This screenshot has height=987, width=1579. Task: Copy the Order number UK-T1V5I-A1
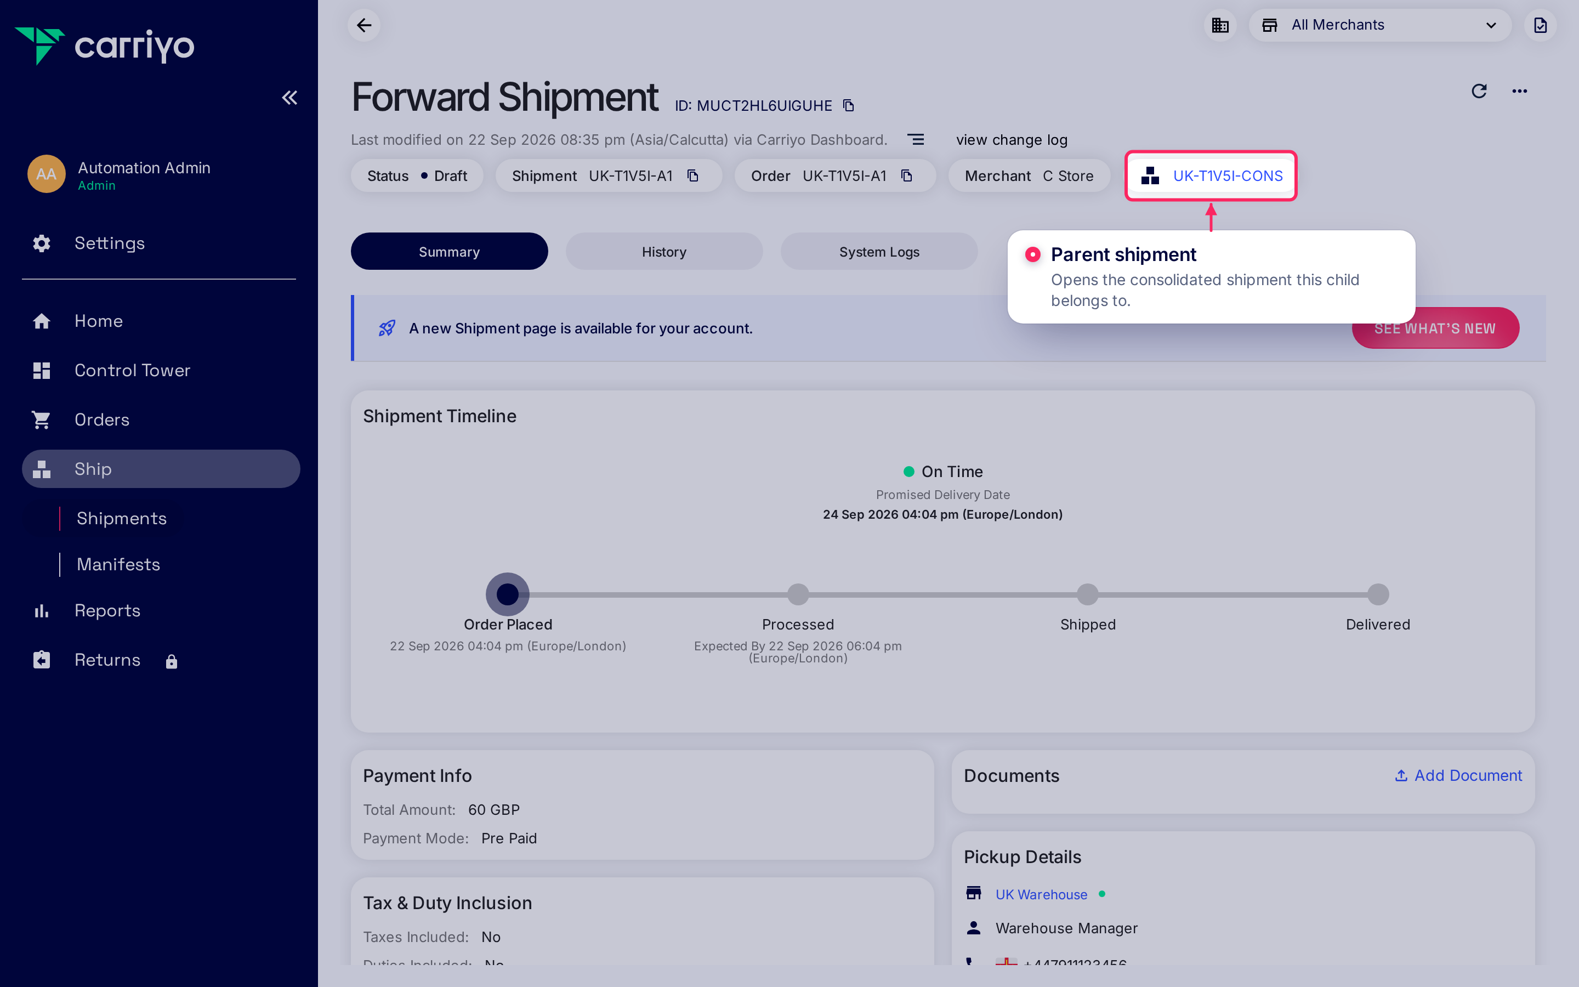[906, 175]
